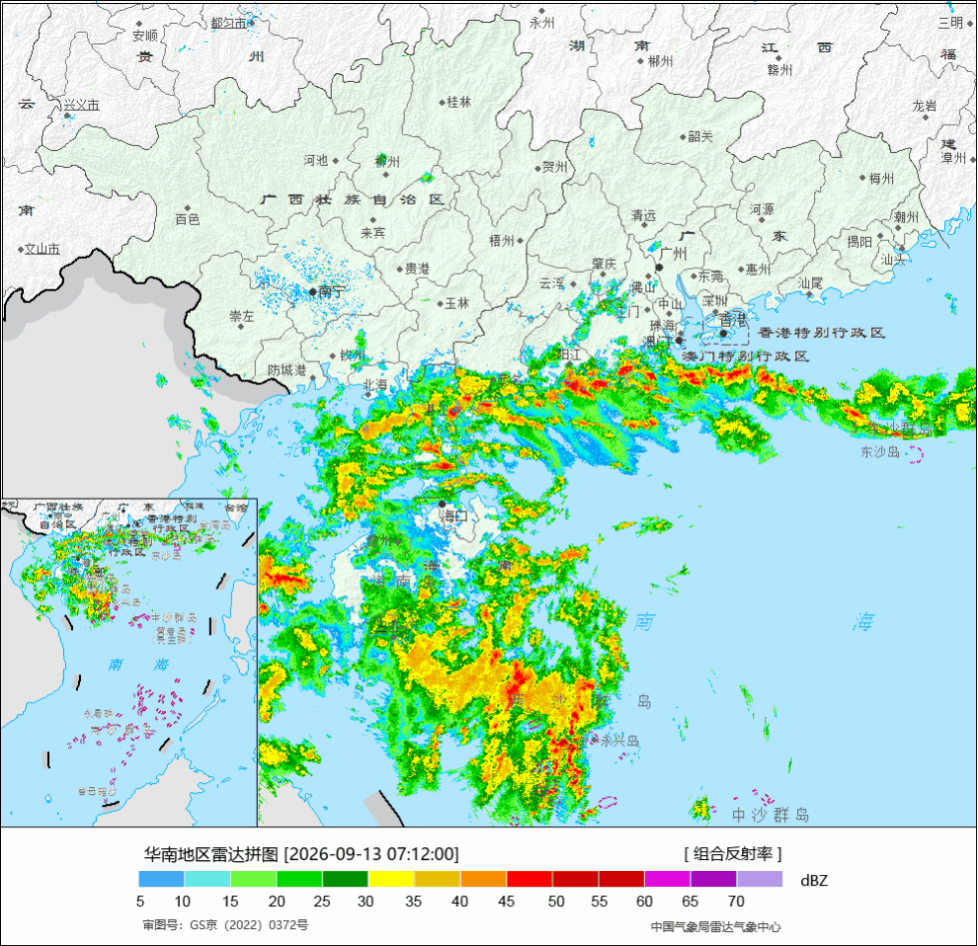The height and width of the screenshot is (946, 978).
Task: Click the 澳门特别行政区 label
Action: (745, 356)
